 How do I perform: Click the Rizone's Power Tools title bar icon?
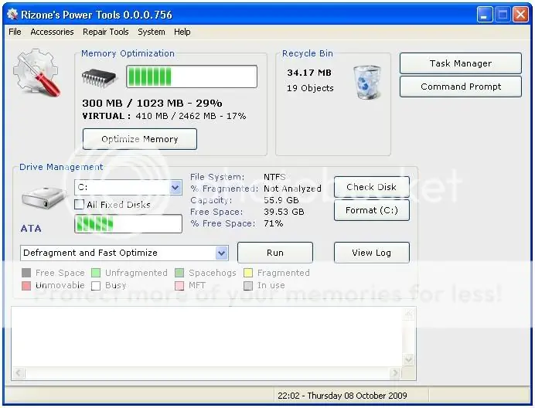(12, 15)
